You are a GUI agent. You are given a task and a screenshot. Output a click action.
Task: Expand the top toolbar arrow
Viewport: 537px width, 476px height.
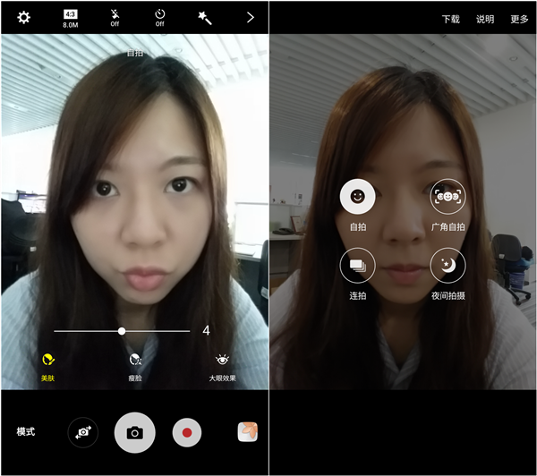click(250, 17)
